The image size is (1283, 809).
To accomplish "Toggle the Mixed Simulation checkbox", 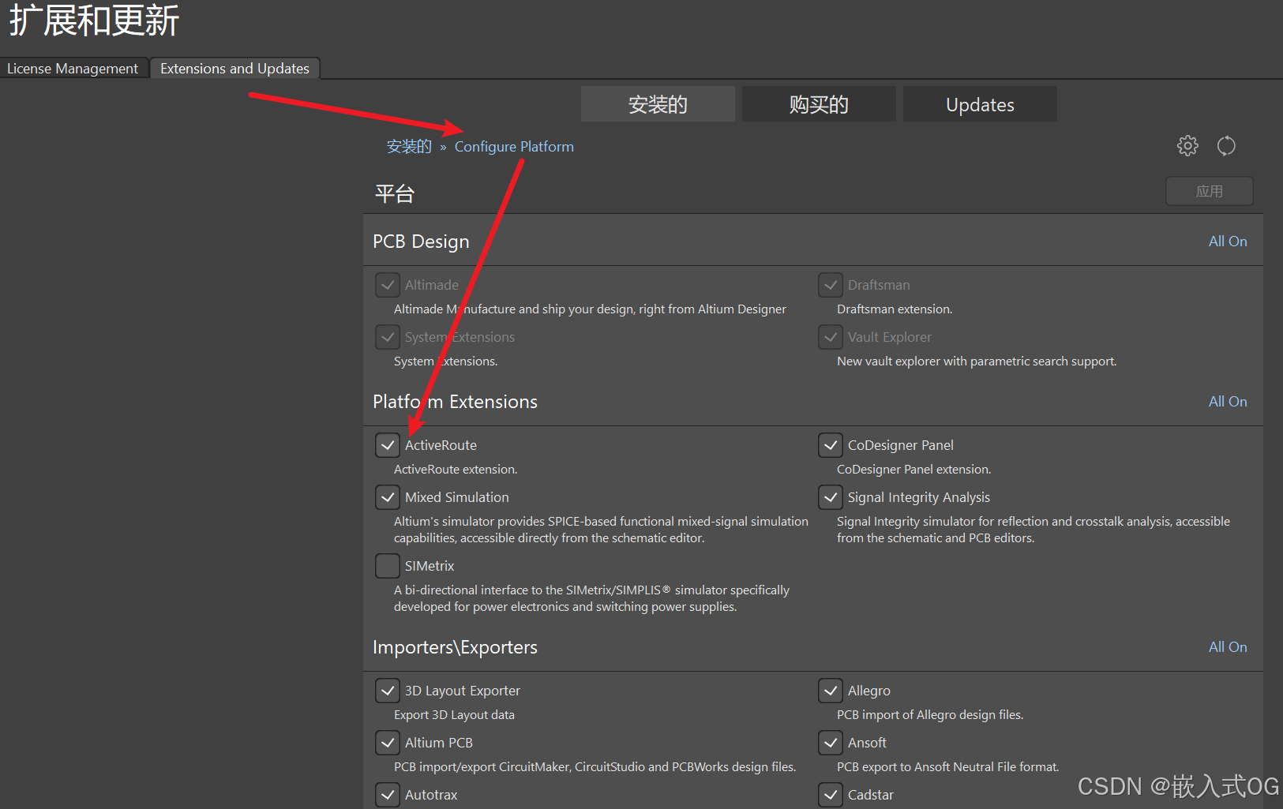I will tap(388, 497).
